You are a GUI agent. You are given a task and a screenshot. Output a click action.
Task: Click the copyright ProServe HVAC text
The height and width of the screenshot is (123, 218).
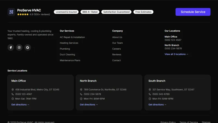pyautogui.click(x=31, y=122)
